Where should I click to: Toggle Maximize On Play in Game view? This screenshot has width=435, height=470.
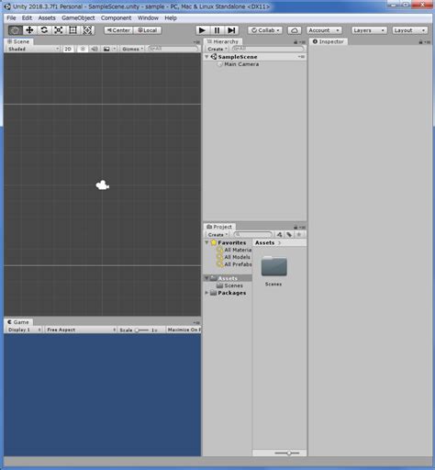click(184, 330)
